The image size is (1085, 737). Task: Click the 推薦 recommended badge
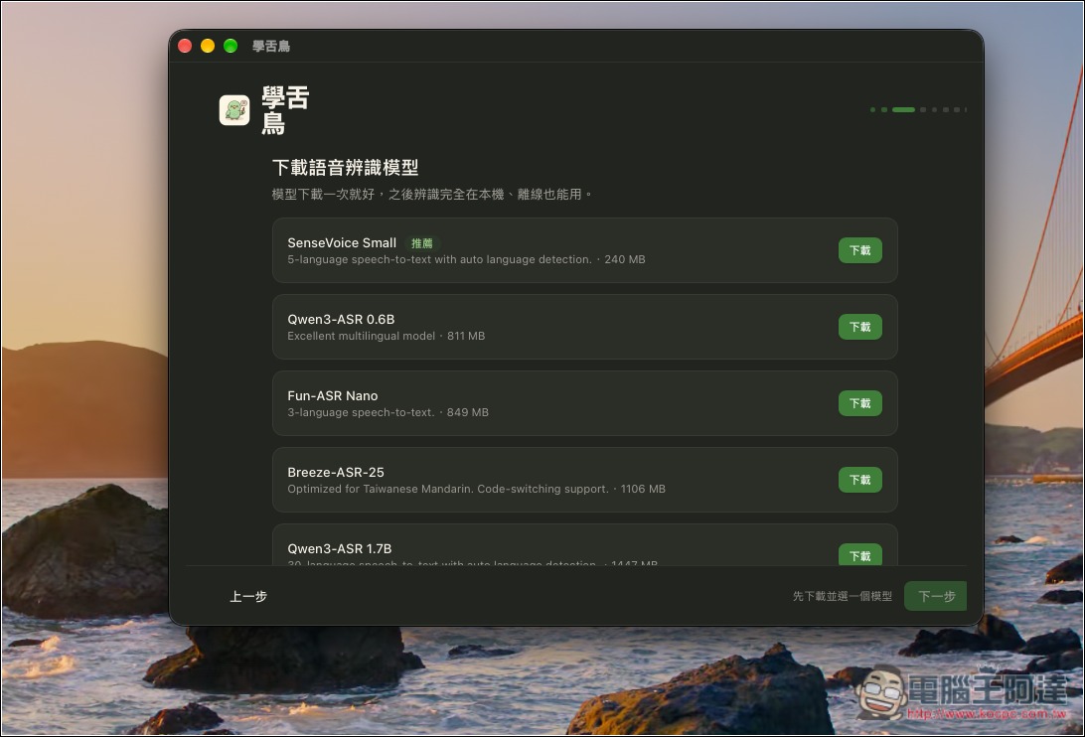422,243
